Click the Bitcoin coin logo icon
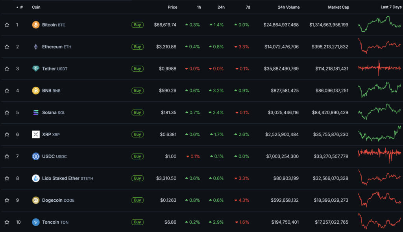Viewport: 403px width, 232px height. [x=36, y=25]
